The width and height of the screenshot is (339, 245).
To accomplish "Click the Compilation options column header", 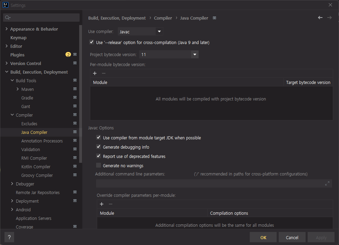I will tap(270, 213).
